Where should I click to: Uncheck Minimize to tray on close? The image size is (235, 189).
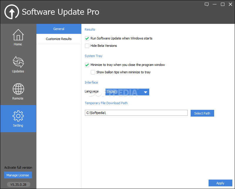point(87,65)
